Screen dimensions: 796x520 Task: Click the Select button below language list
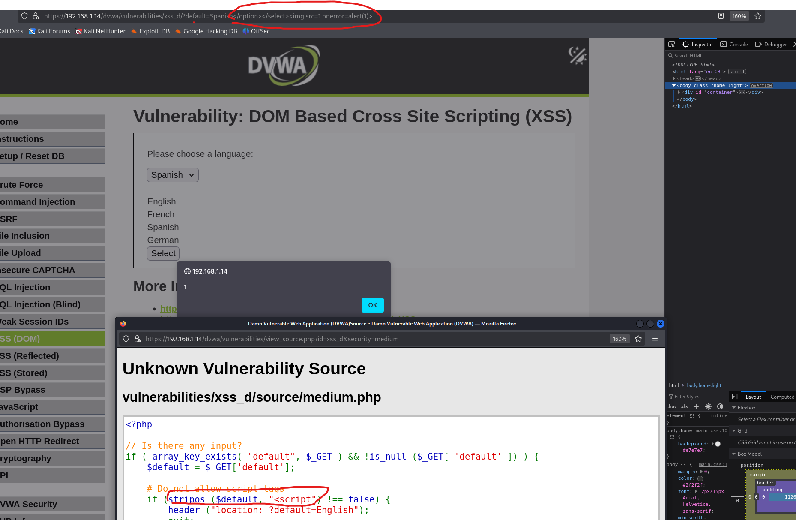point(163,253)
